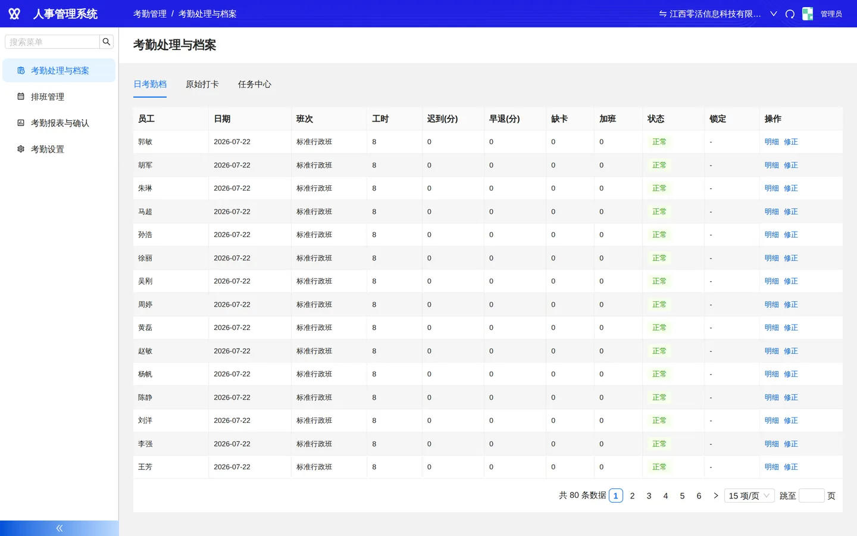
Task: Select the employee name 杨帆
Action: point(145,374)
